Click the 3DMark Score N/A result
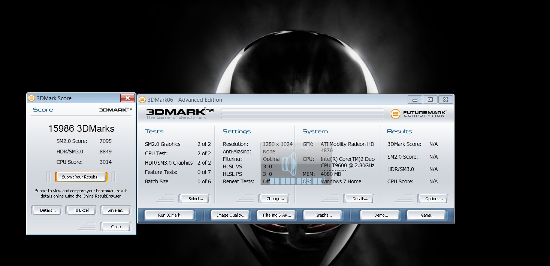This screenshot has height=266, width=550. [433, 144]
